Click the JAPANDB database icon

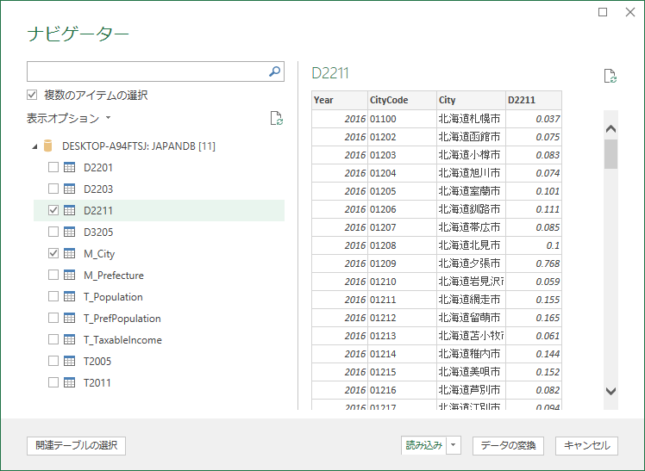pyautogui.click(x=48, y=146)
